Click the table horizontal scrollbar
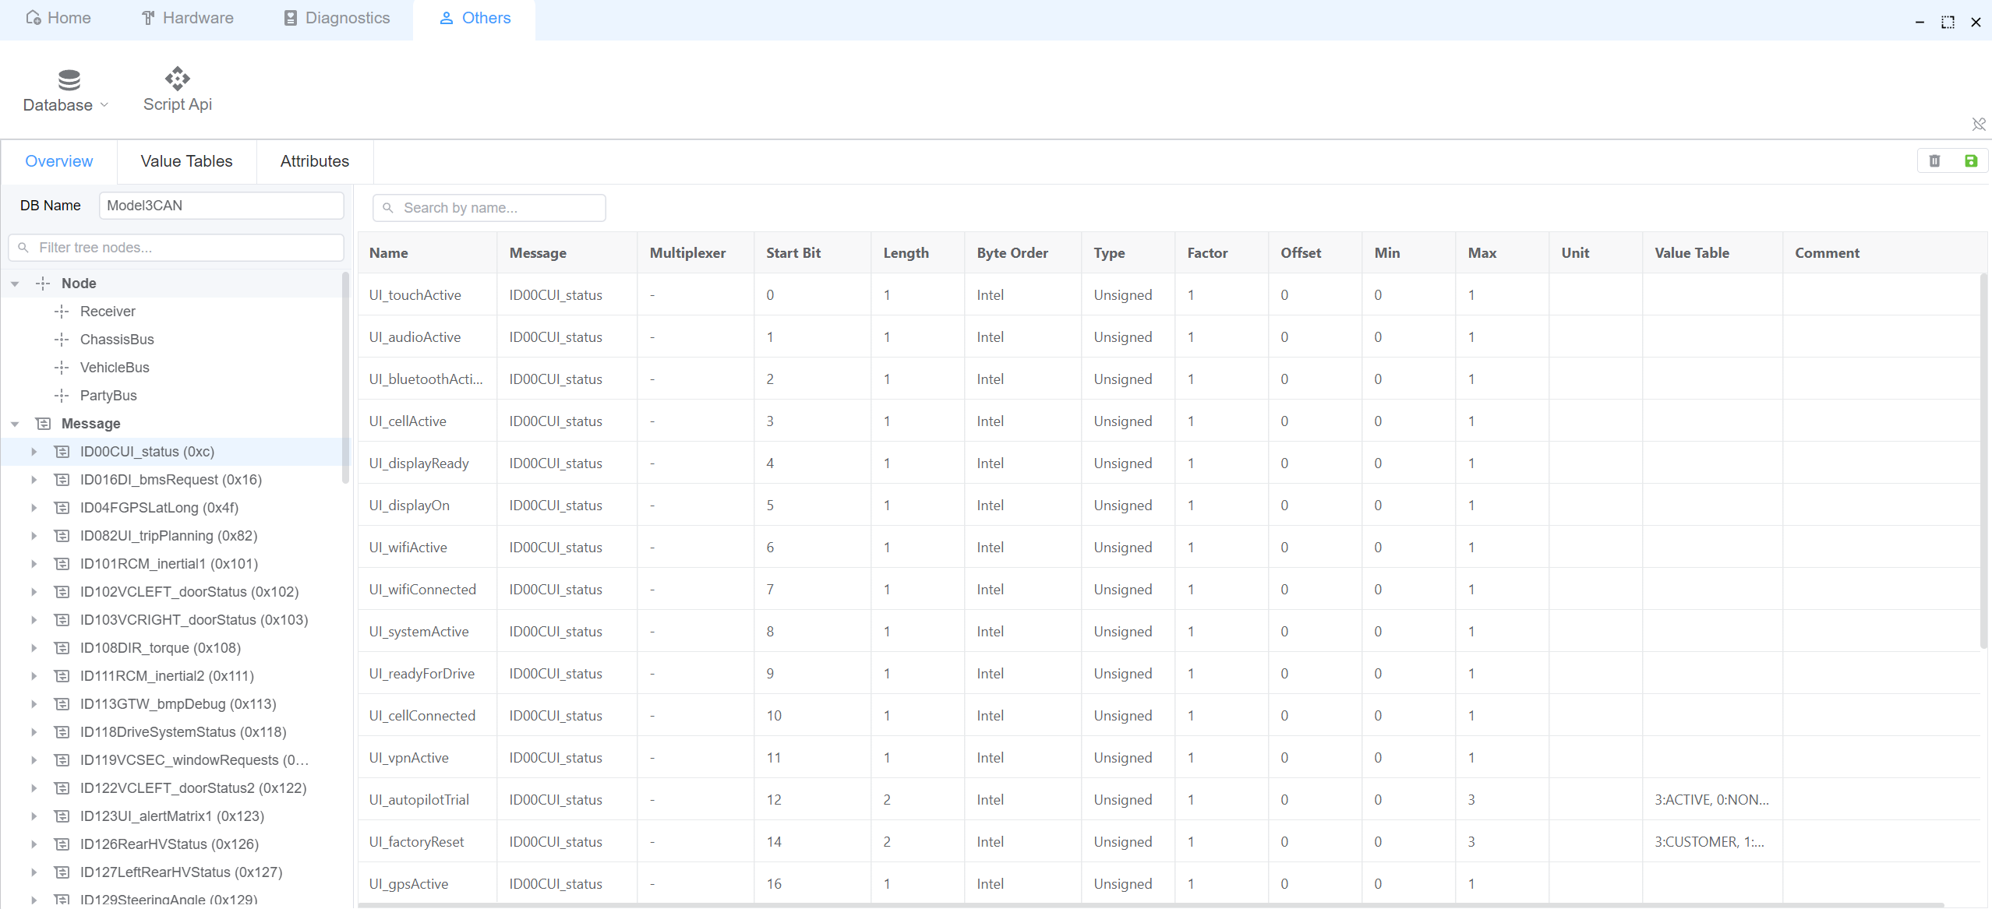This screenshot has height=909, width=1992. point(1151,905)
